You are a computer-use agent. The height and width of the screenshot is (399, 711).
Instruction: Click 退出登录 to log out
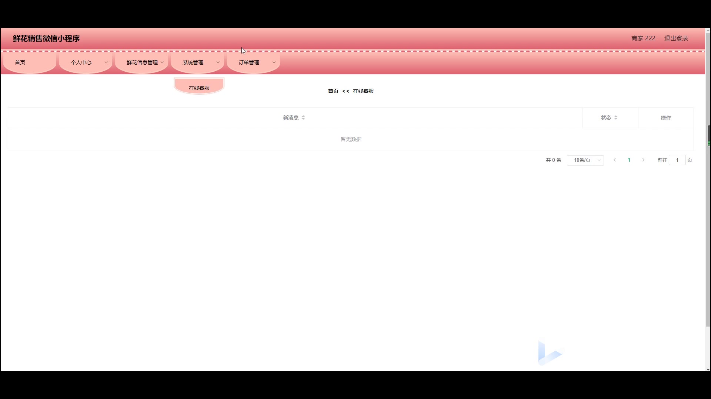tap(676, 38)
